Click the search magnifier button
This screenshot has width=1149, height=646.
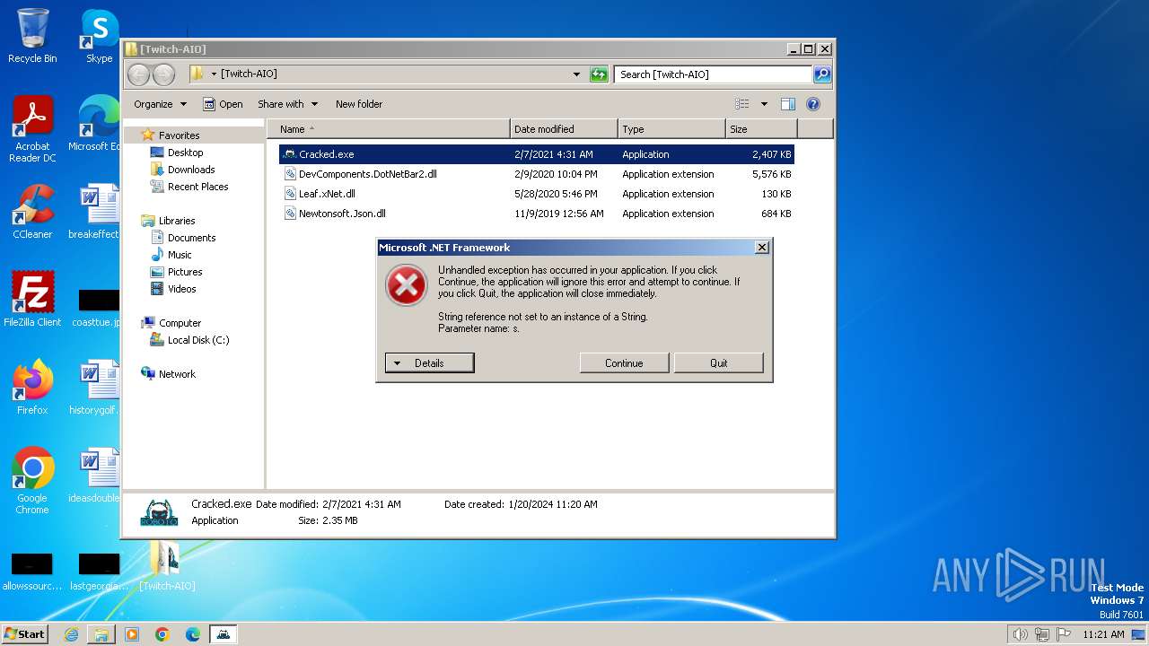[x=821, y=74]
